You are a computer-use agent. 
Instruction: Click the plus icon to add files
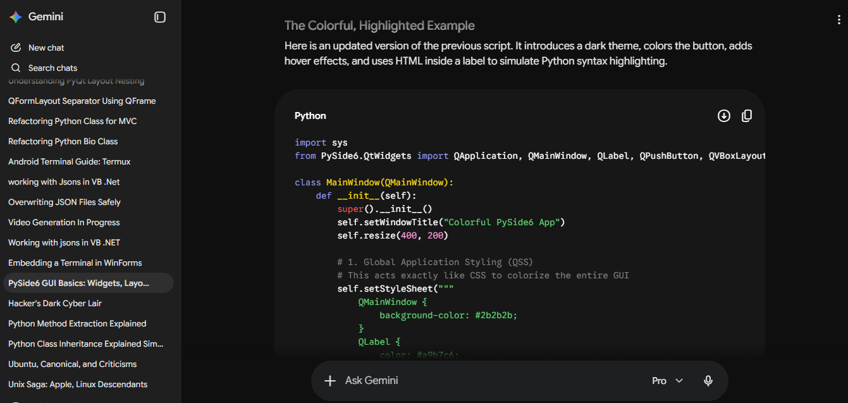click(329, 380)
